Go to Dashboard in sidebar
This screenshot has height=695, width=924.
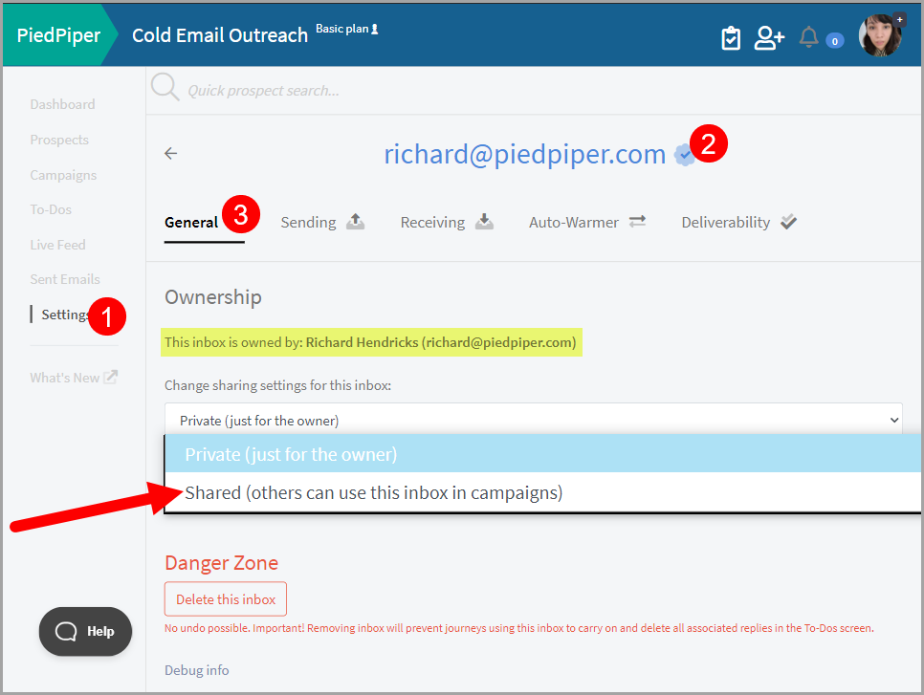click(x=62, y=104)
